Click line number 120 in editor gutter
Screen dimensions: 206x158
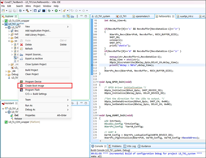click(95, 90)
